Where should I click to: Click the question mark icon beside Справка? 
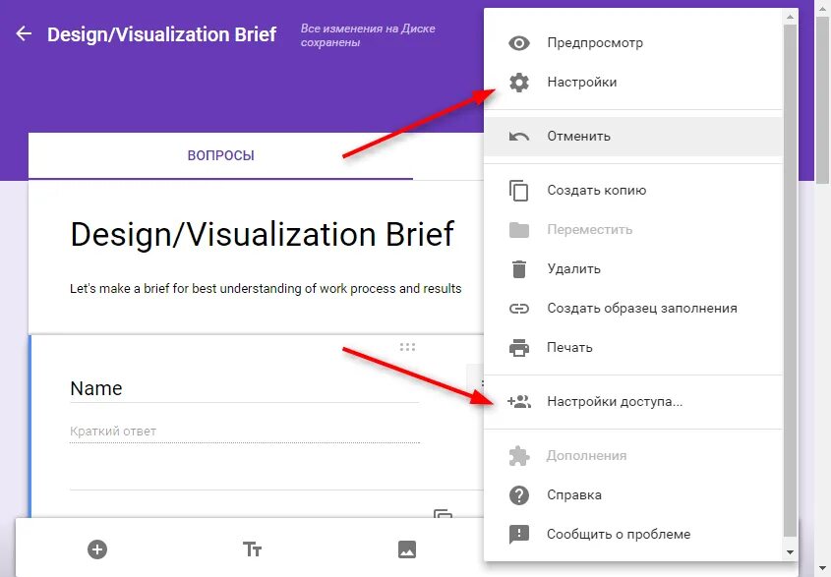(x=519, y=494)
